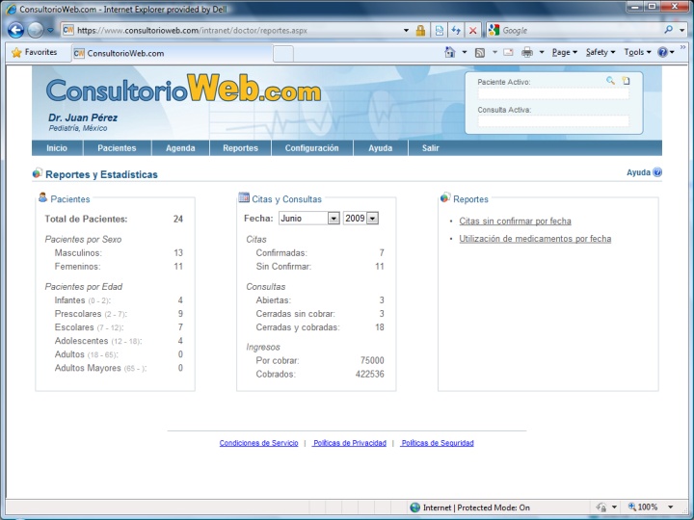Open the Tools menu
This screenshot has height=520, width=694.
coord(637,52)
